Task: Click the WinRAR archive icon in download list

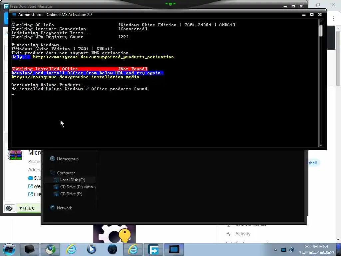Action: 15,155
